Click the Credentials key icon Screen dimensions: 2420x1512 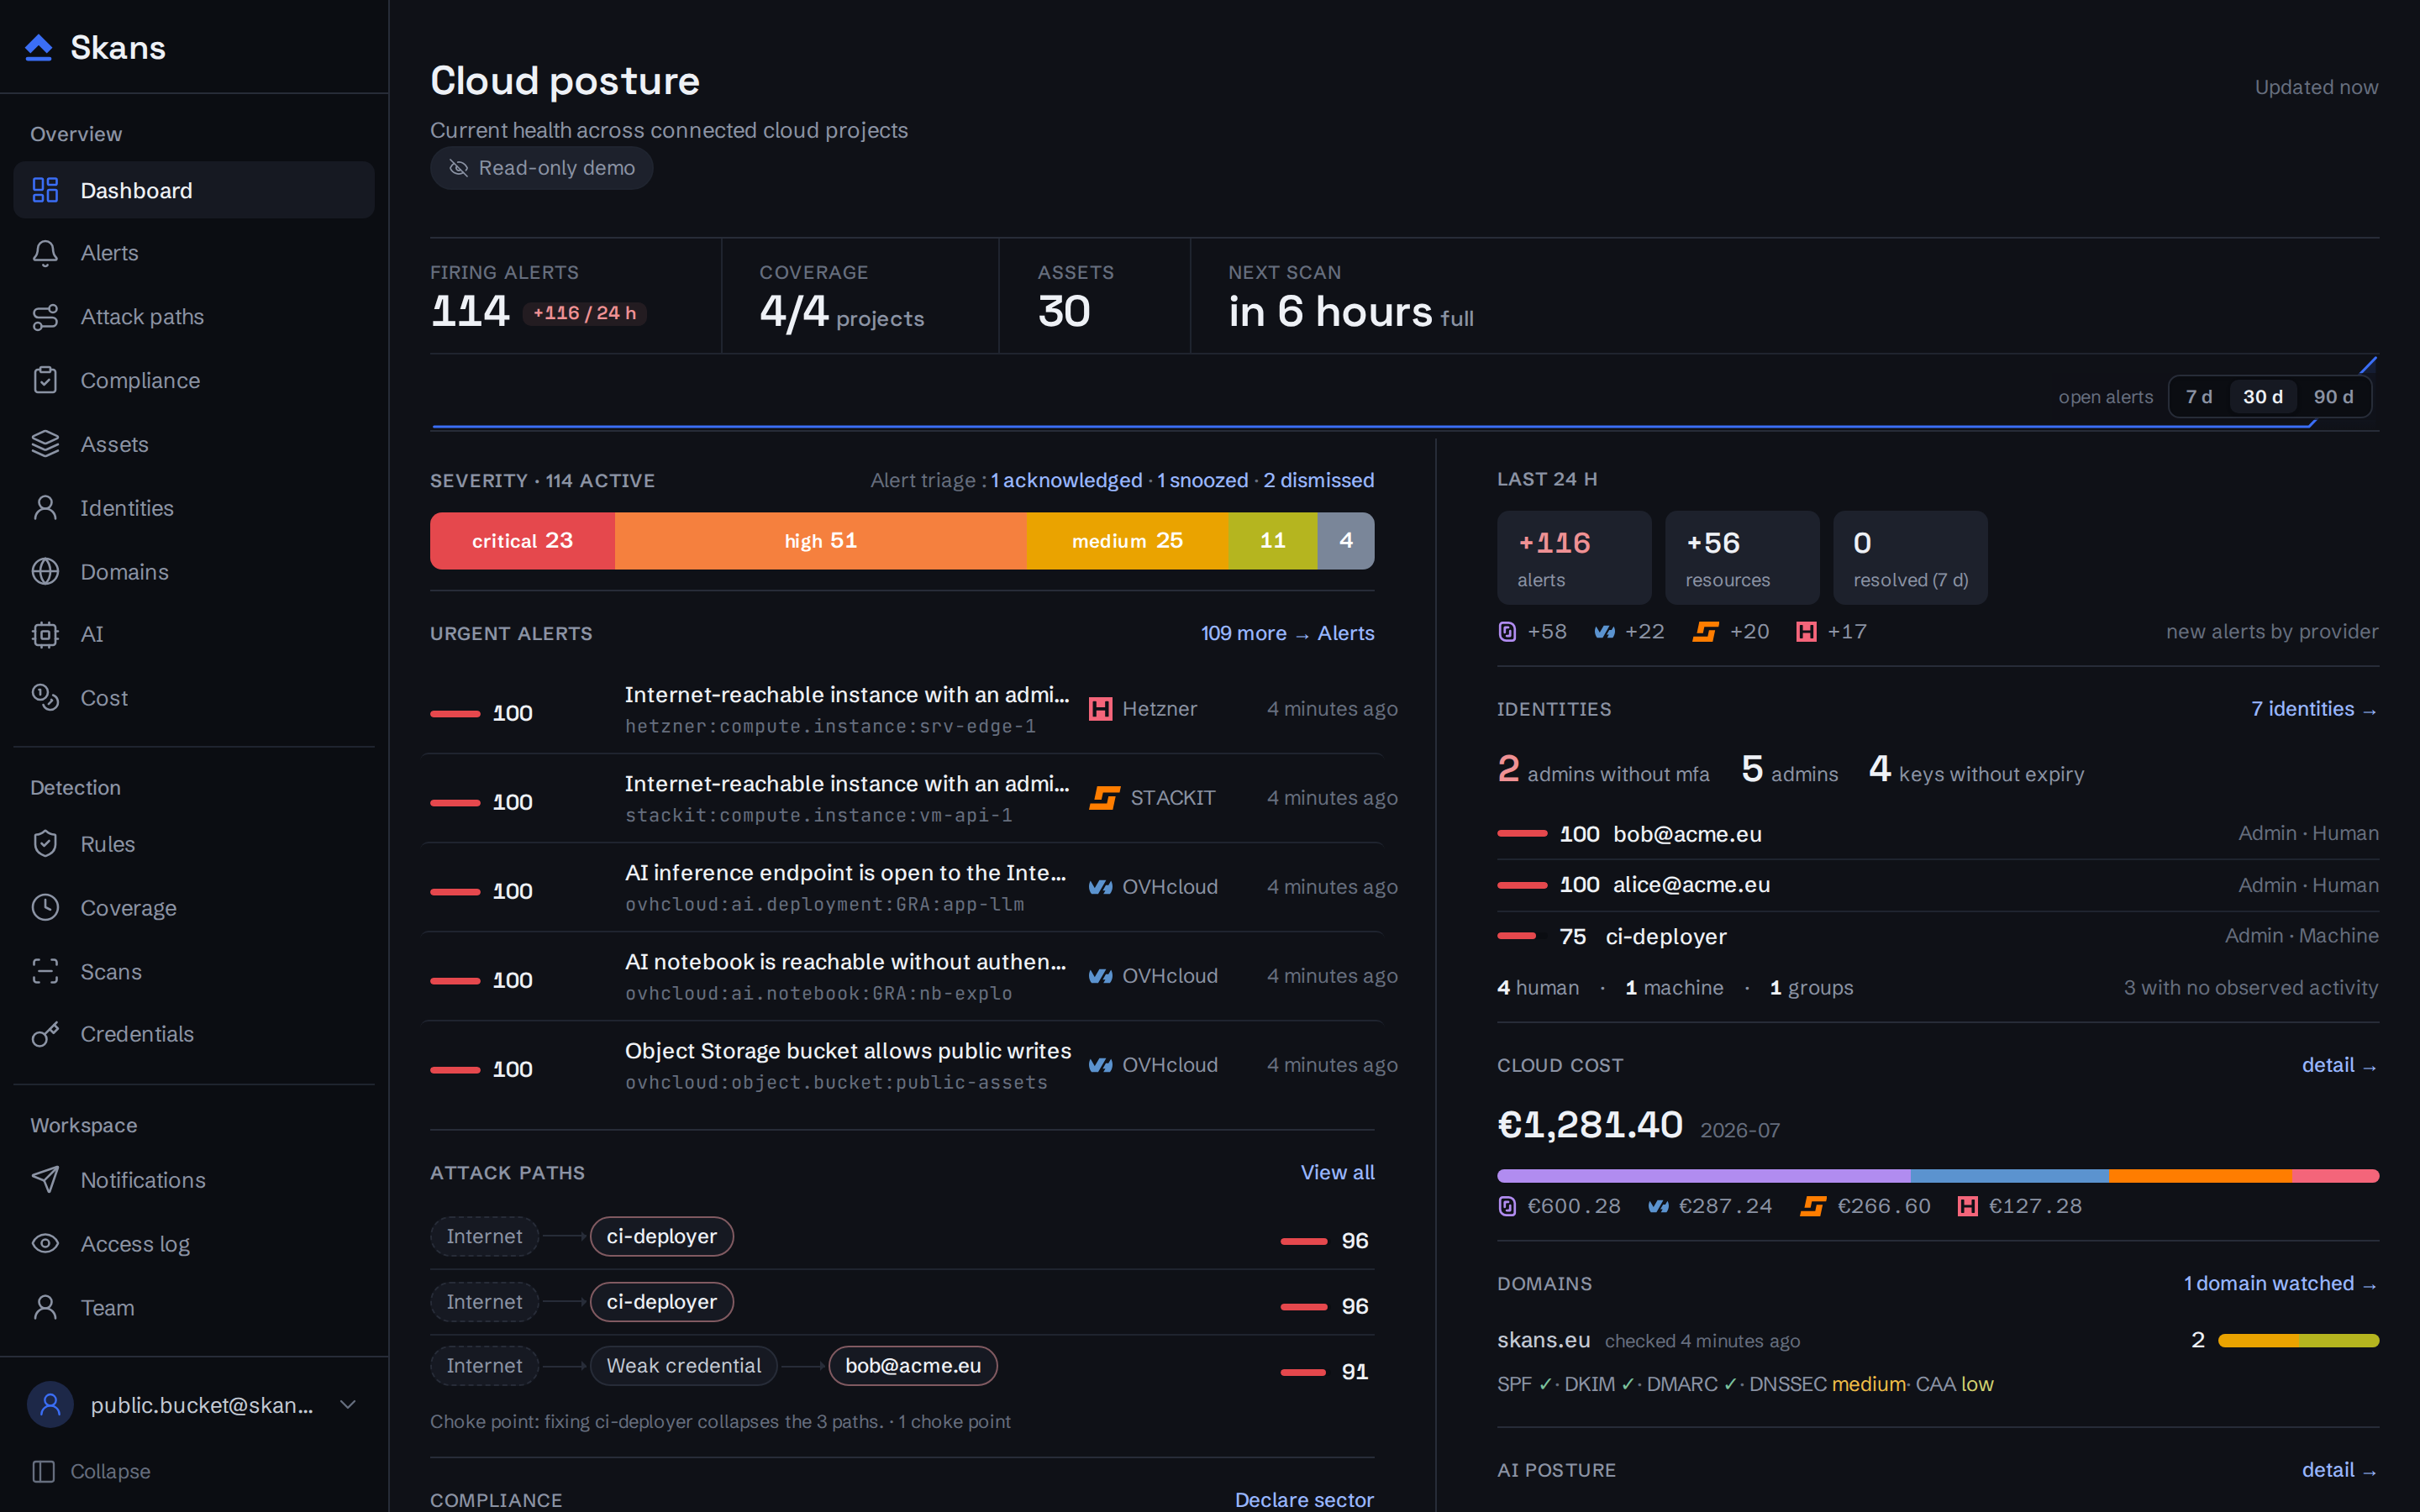pyautogui.click(x=45, y=1034)
